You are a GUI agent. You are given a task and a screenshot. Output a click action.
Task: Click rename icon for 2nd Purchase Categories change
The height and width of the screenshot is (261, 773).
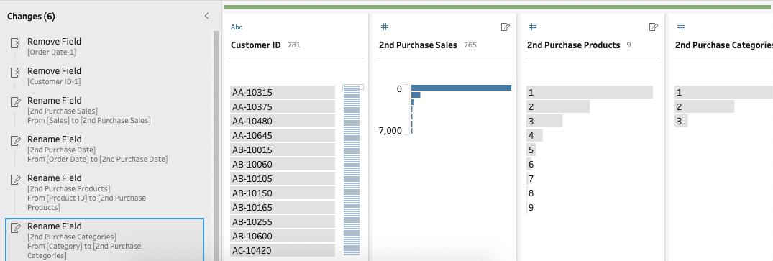click(x=15, y=228)
